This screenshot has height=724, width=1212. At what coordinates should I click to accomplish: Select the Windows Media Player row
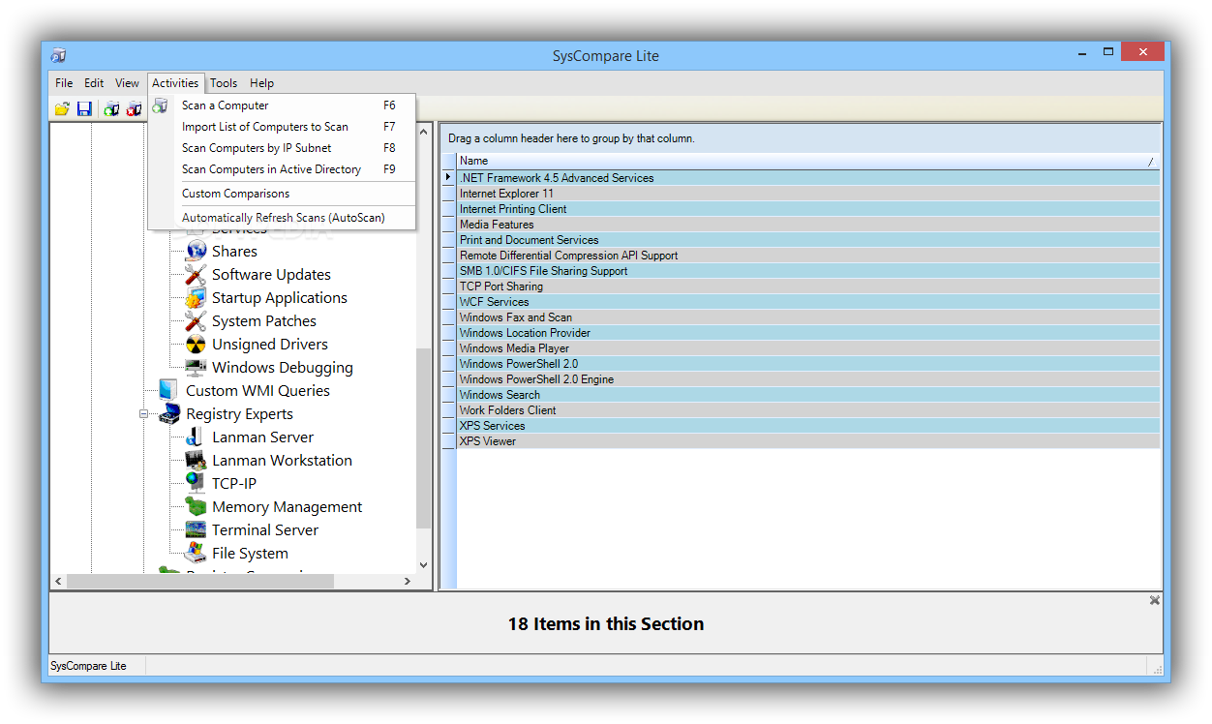[x=807, y=348]
